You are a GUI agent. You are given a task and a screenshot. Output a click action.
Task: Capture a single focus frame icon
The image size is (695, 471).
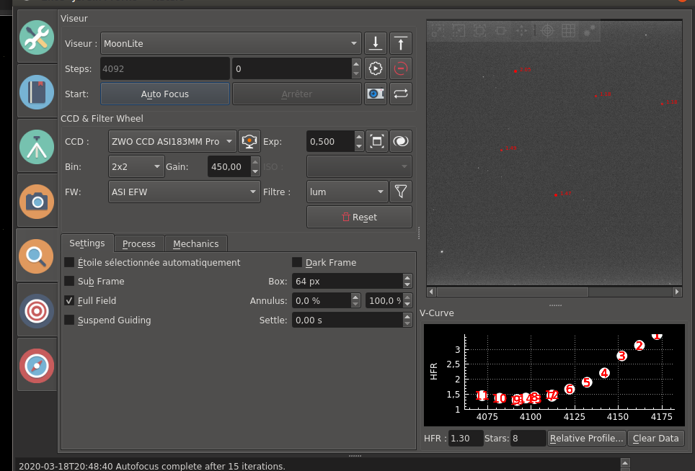tap(376, 94)
